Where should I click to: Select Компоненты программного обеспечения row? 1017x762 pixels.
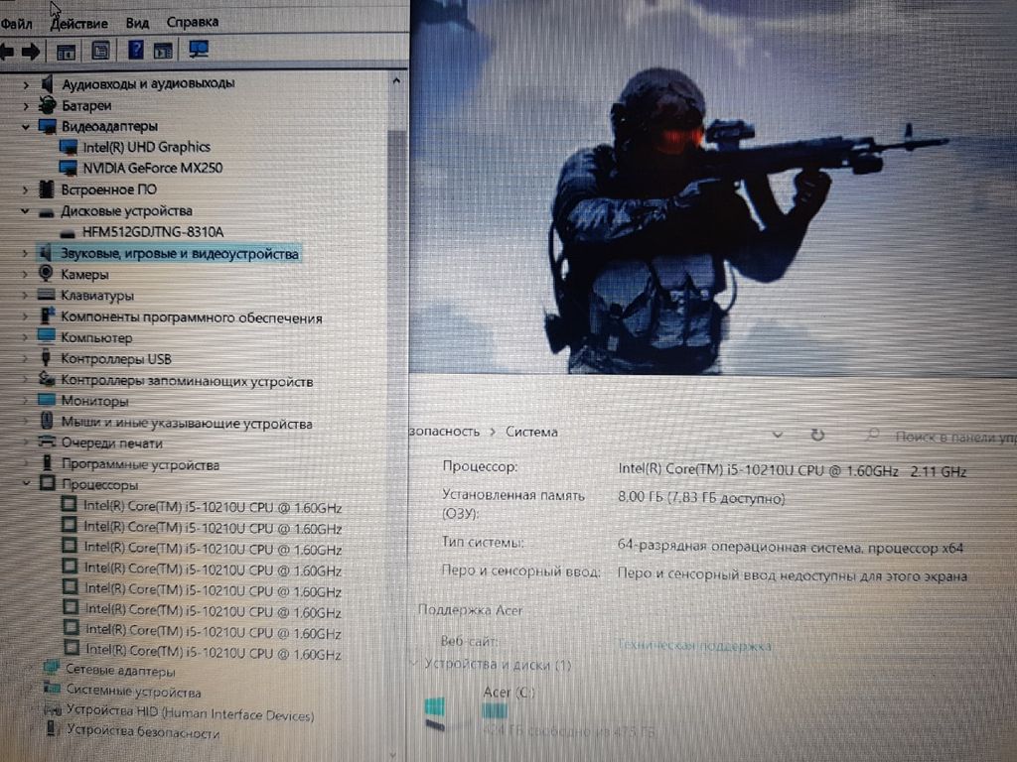point(192,317)
